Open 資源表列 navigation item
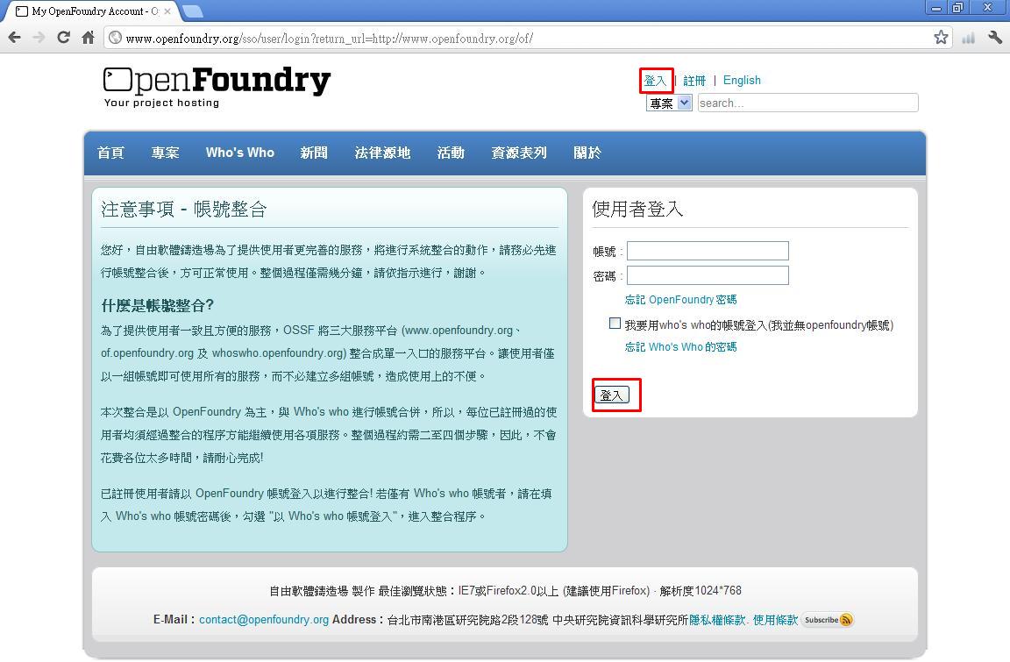The width and height of the screenshot is (1010, 662). pyautogui.click(x=518, y=153)
